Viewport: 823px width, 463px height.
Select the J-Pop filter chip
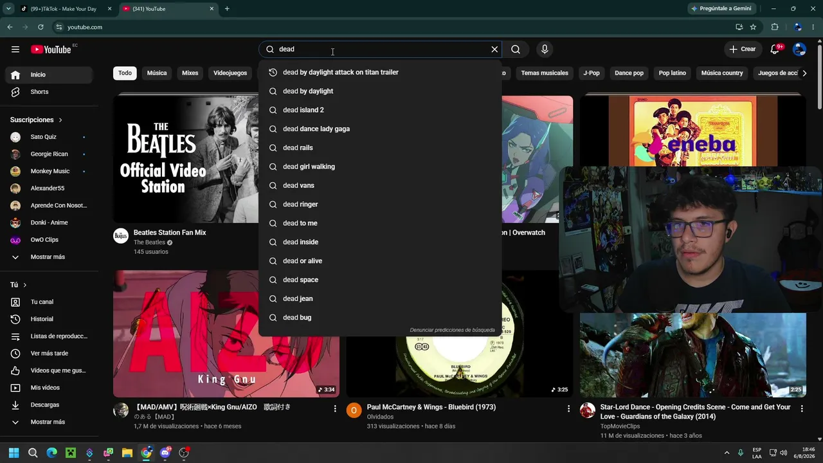click(592, 73)
